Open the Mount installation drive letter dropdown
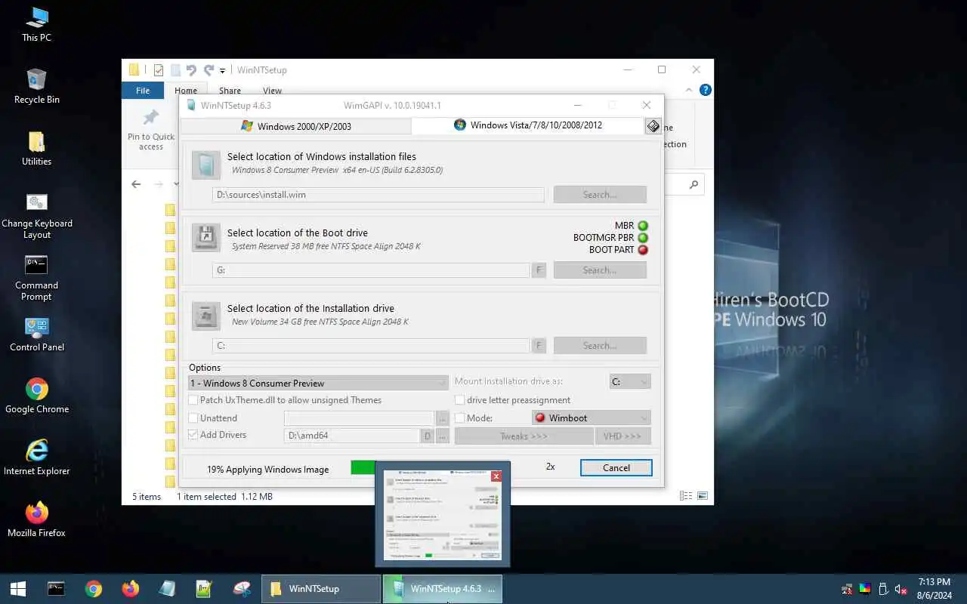Image resolution: width=967 pixels, height=604 pixels. tap(630, 382)
